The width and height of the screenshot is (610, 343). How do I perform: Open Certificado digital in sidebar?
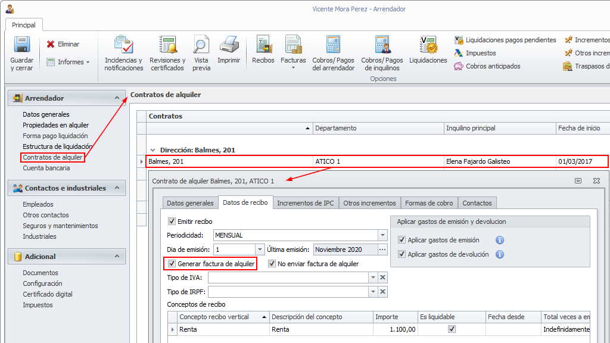click(x=48, y=294)
